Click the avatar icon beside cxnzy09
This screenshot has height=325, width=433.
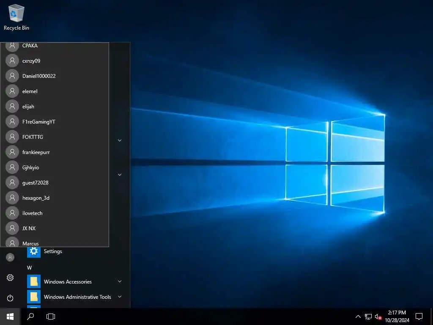[12, 61]
